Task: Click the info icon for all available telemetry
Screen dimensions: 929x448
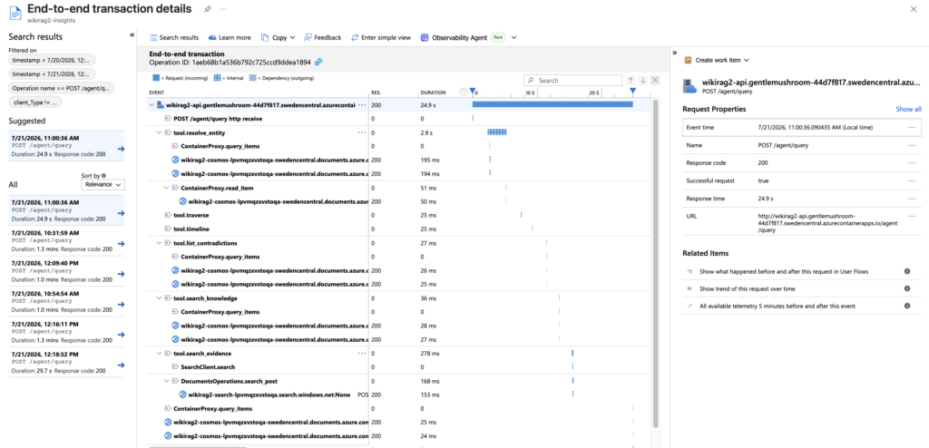Action: 907,306
